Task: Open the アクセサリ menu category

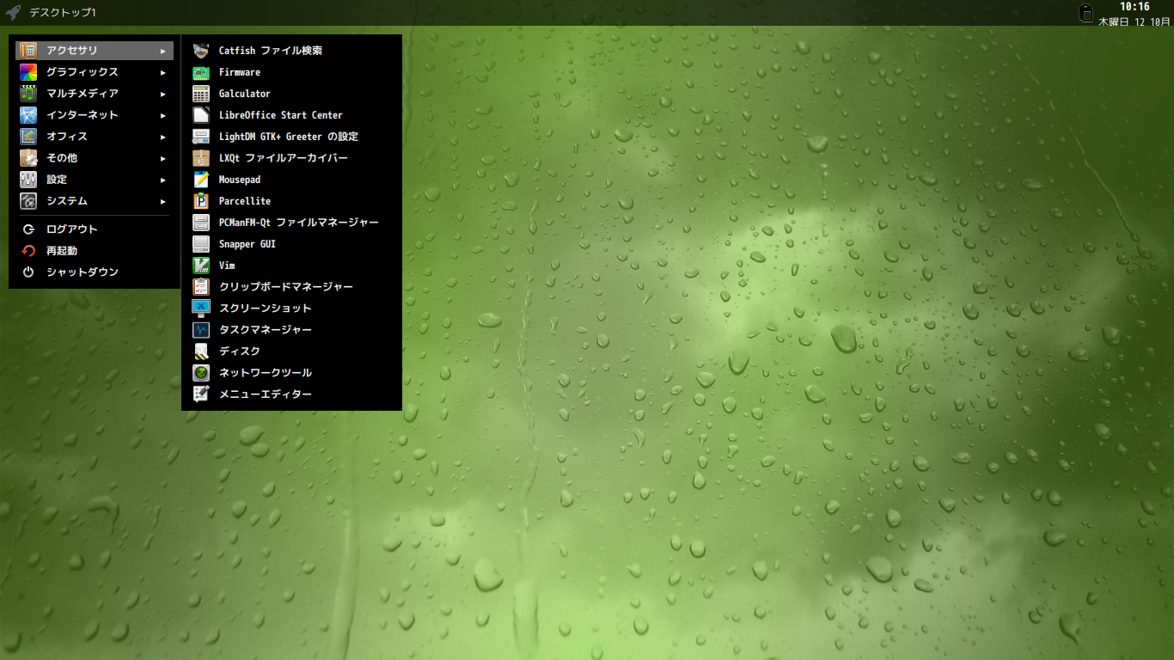Action: click(x=95, y=51)
